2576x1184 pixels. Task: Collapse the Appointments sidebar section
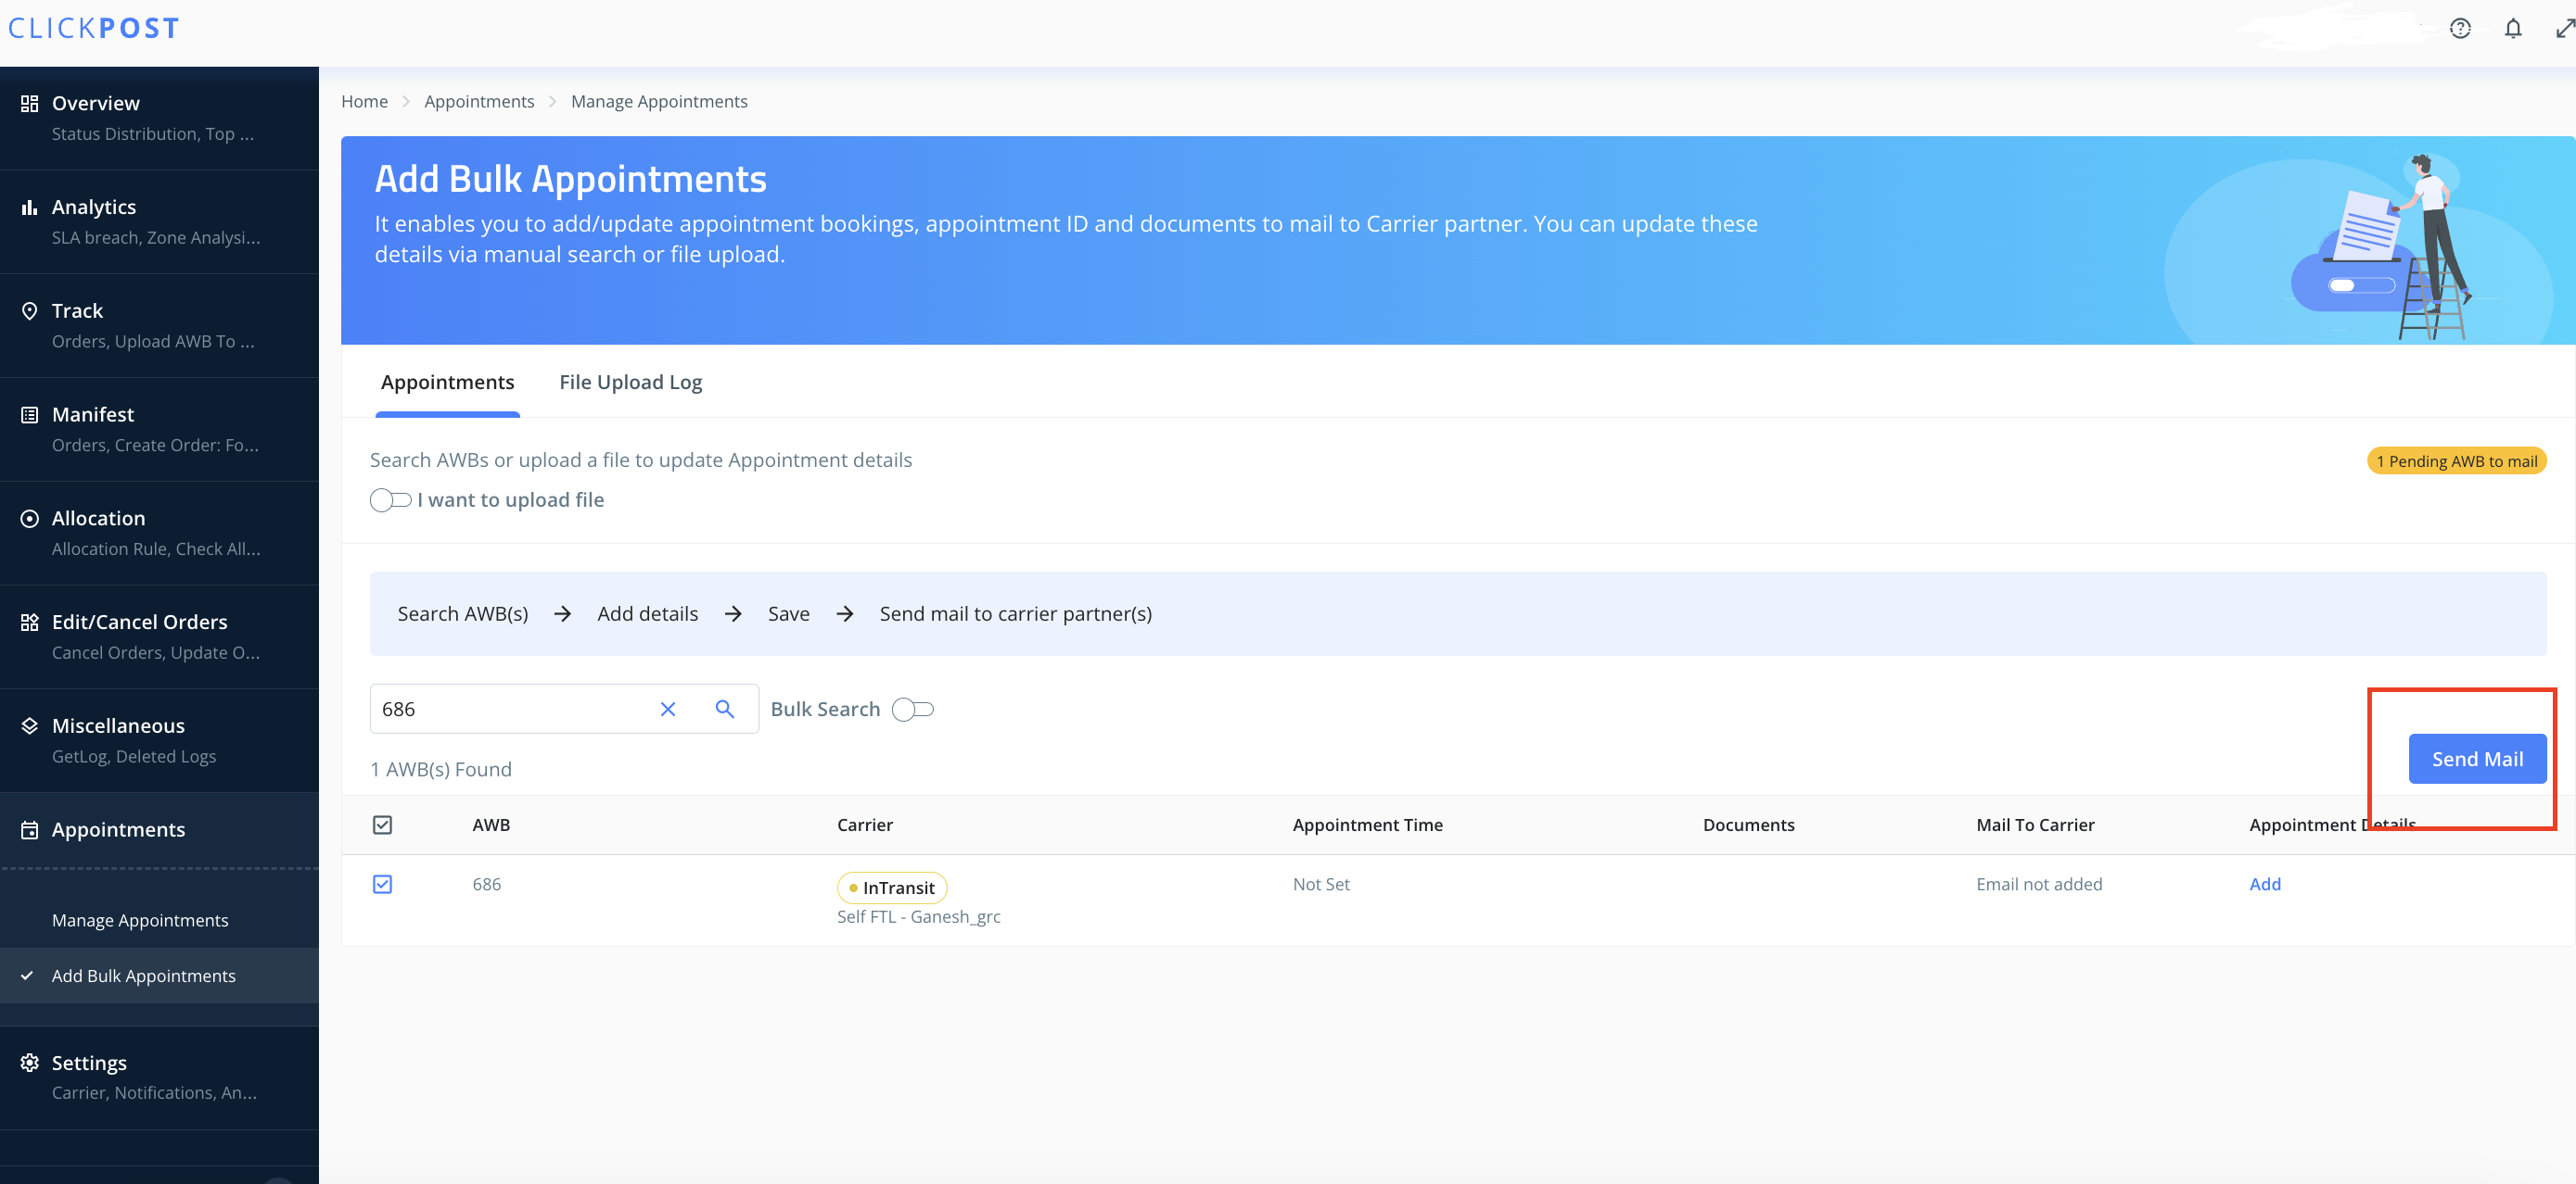118,829
